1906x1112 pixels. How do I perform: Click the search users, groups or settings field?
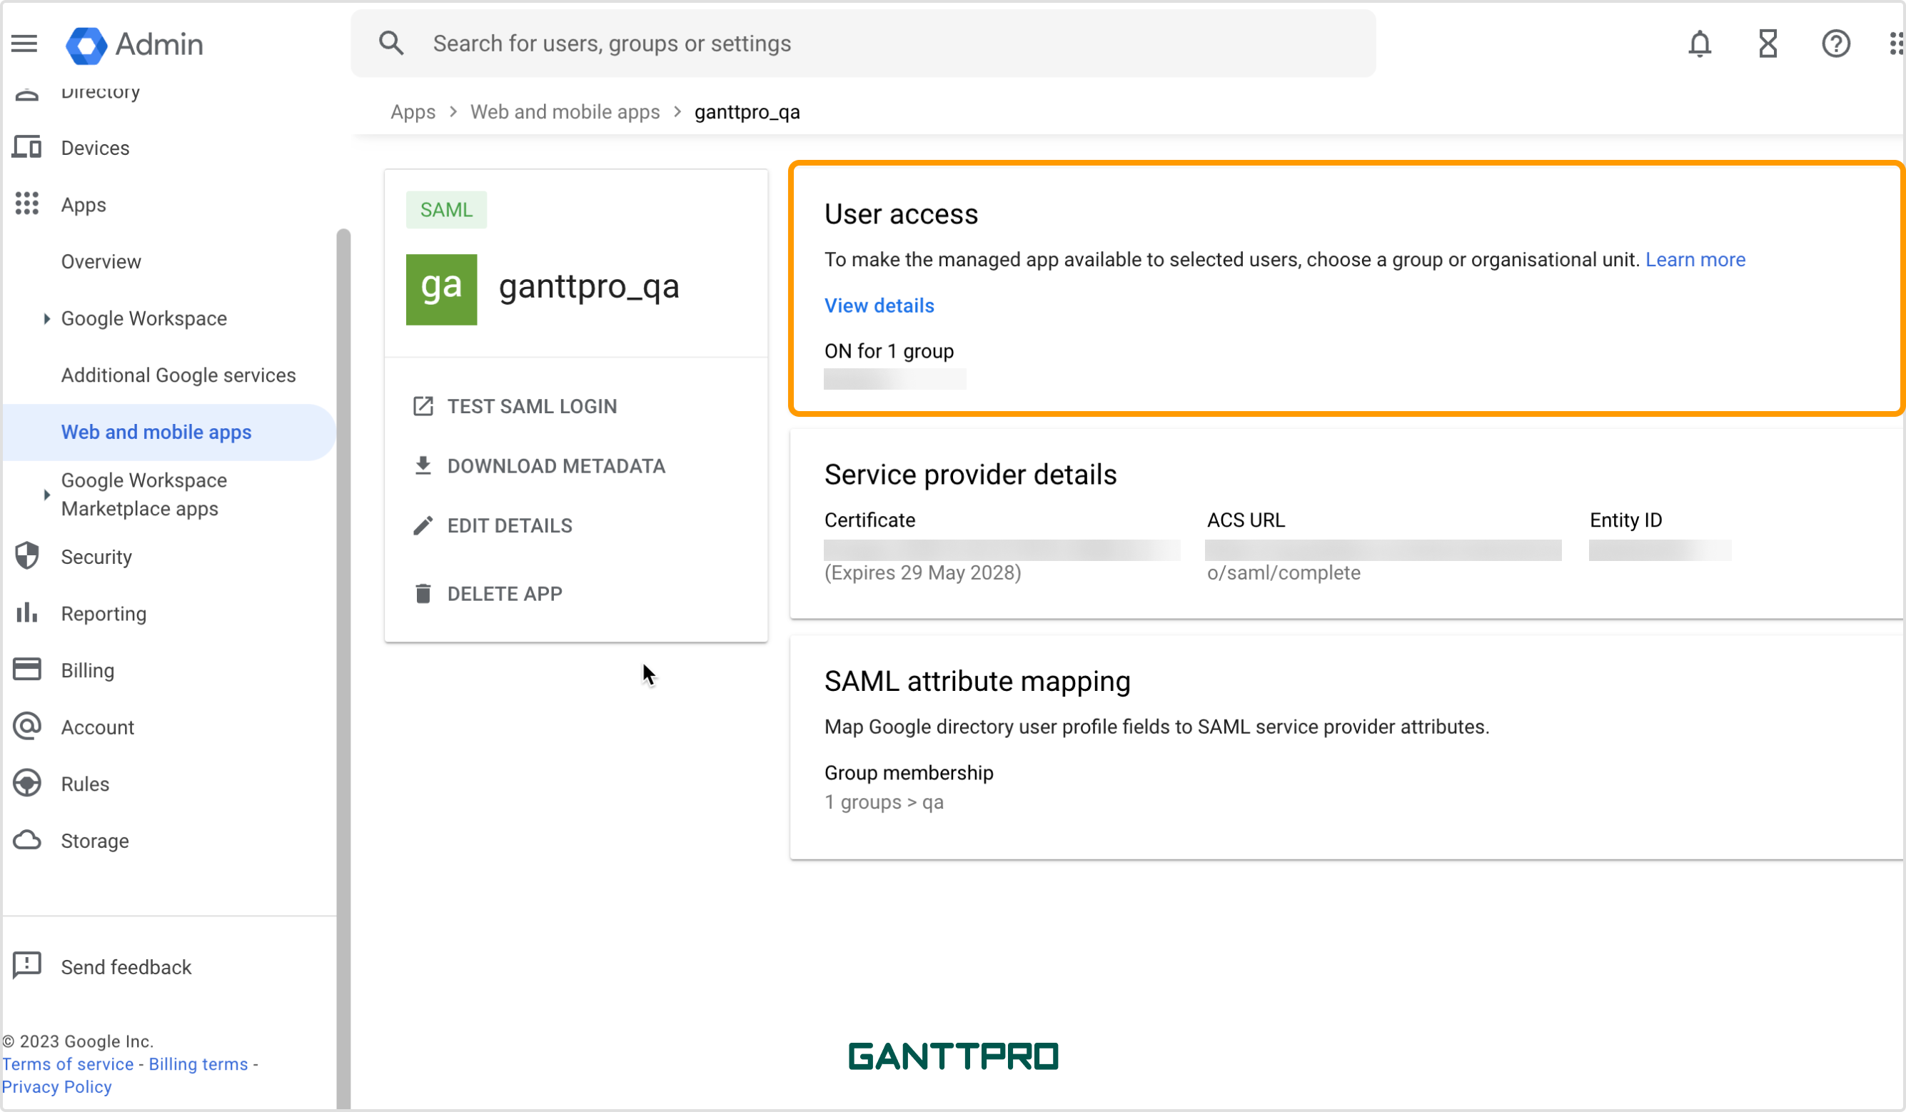pos(863,43)
